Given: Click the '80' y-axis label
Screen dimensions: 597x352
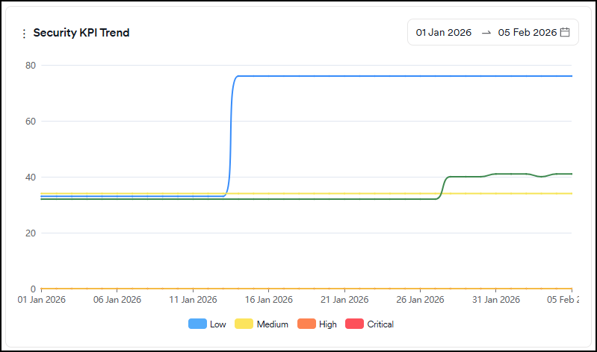Looking at the screenshot, I should click(31, 65).
